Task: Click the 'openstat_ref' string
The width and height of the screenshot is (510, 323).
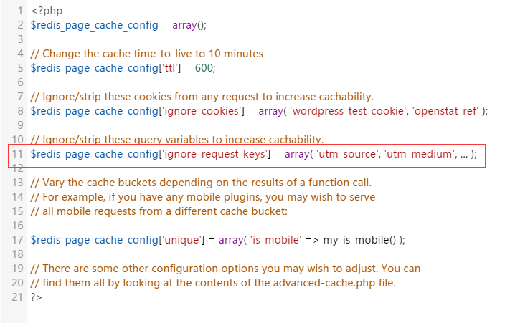Action: (x=445, y=111)
